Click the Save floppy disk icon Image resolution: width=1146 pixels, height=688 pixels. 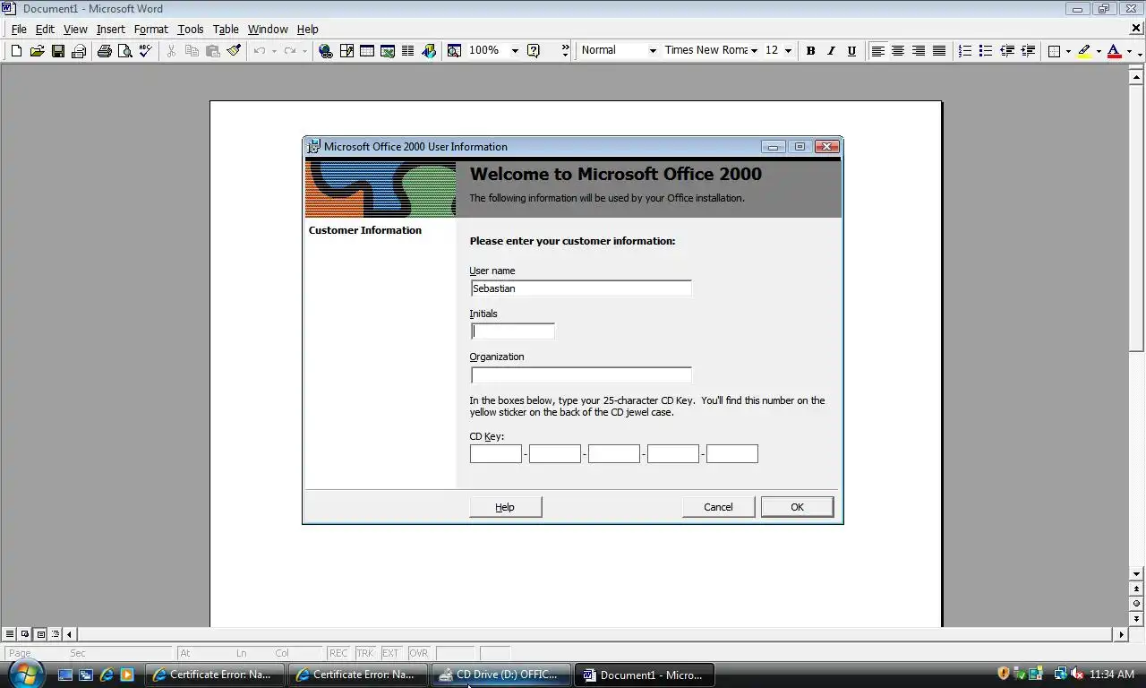coord(58,51)
